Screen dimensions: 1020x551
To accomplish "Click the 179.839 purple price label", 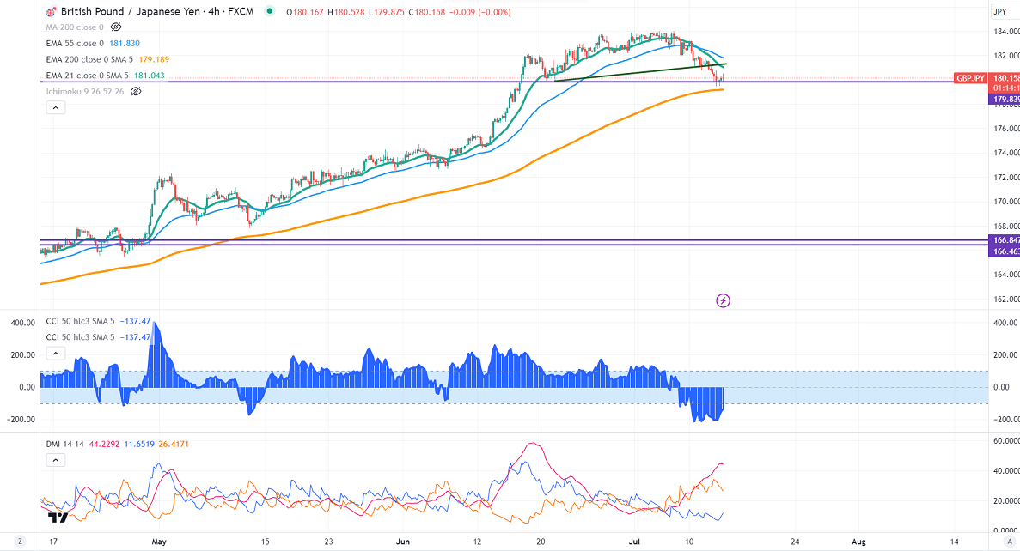I will click(1005, 100).
